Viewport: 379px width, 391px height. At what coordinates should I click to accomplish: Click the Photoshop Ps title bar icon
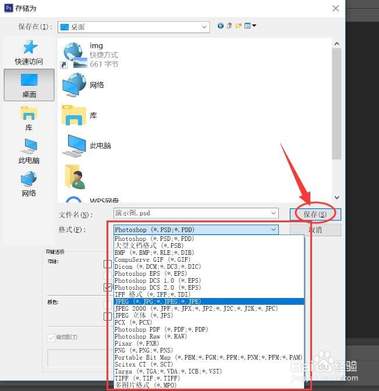[x=9, y=8]
